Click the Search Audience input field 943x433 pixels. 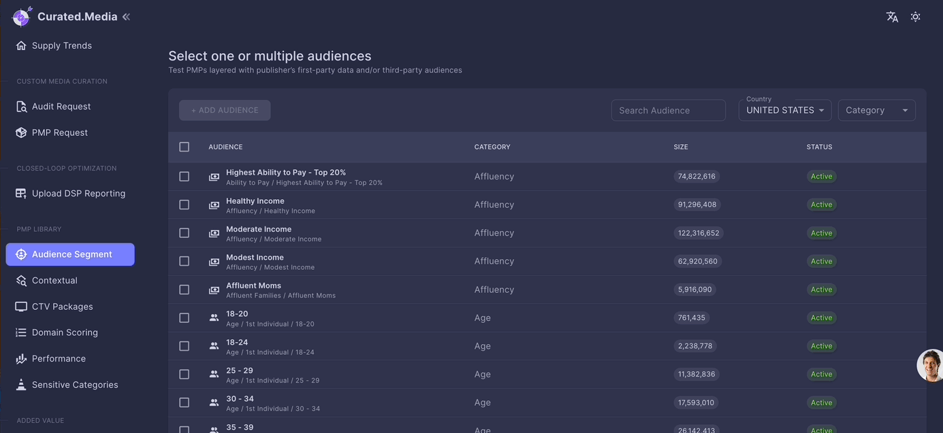[668, 110]
